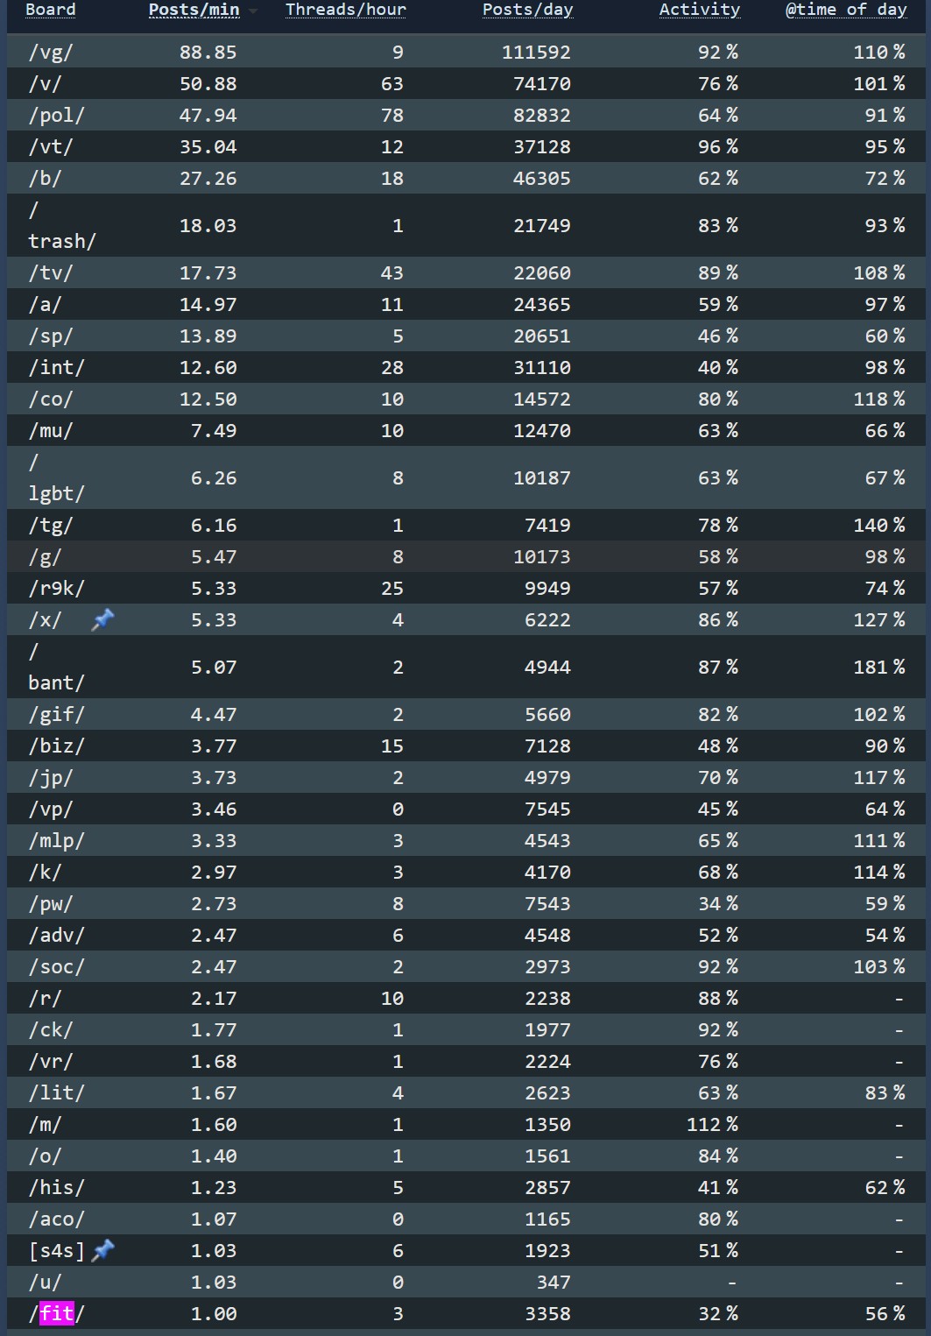
Task: Select the /r9k/ board name
Action: coord(56,589)
